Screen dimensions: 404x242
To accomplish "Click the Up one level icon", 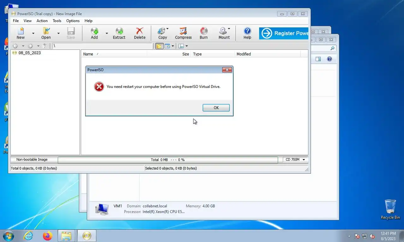I will coord(45,46).
